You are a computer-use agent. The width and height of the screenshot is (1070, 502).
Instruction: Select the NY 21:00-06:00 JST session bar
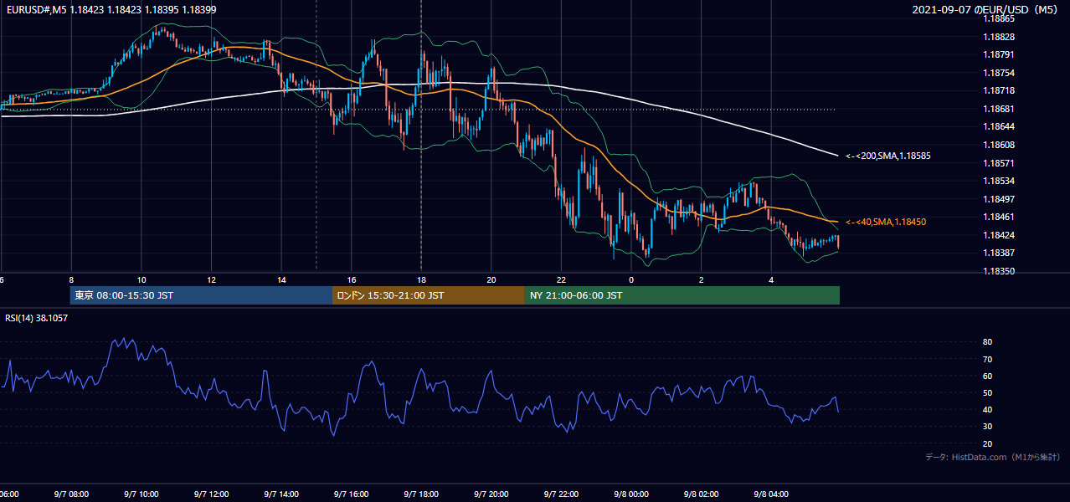click(x=682, y=295)
